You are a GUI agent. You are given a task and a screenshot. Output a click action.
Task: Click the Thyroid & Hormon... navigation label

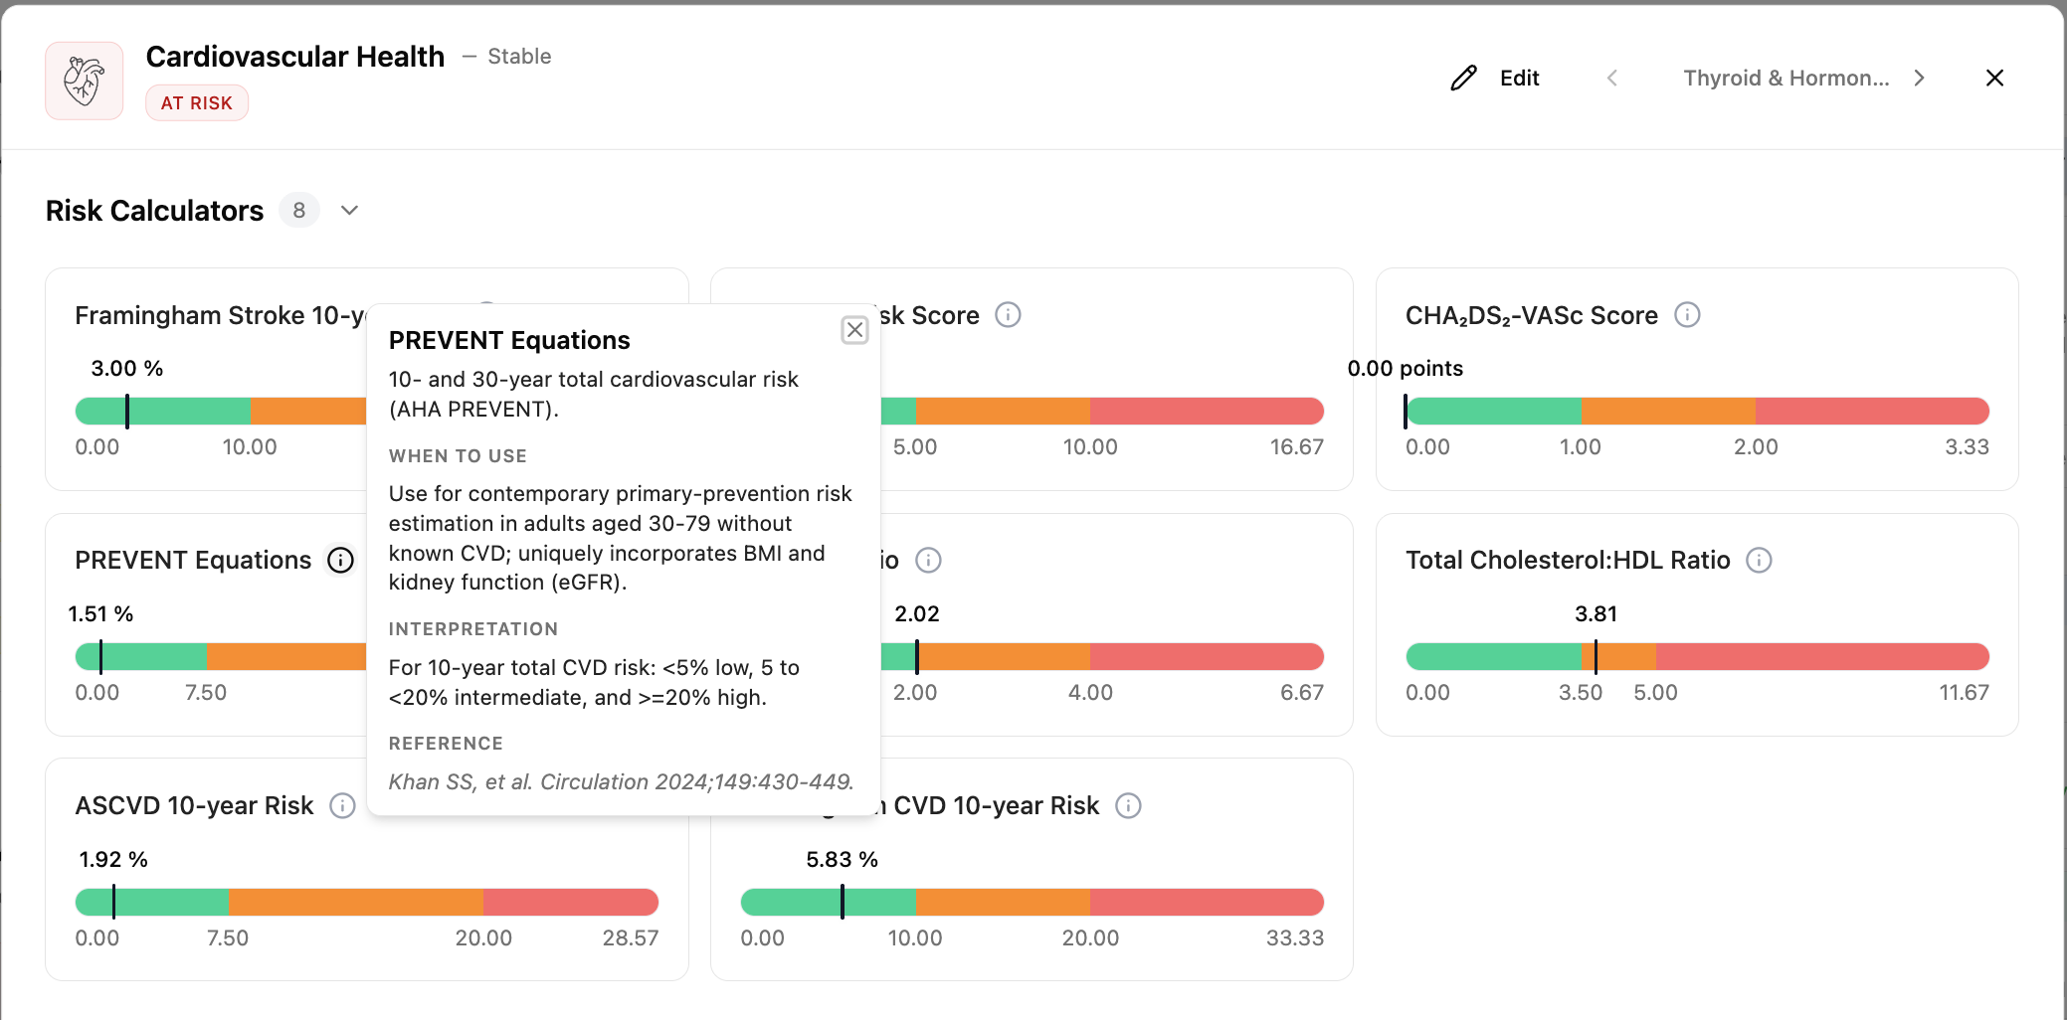(x=1785, y=78)
